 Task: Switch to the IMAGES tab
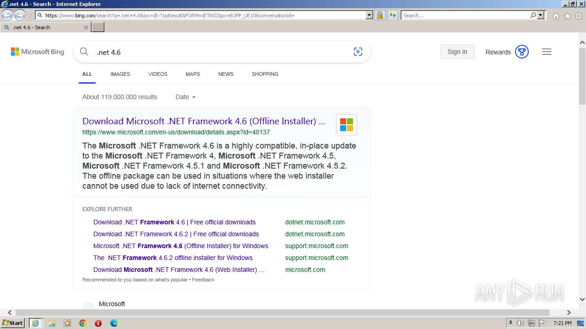click(x=120, y=74)
